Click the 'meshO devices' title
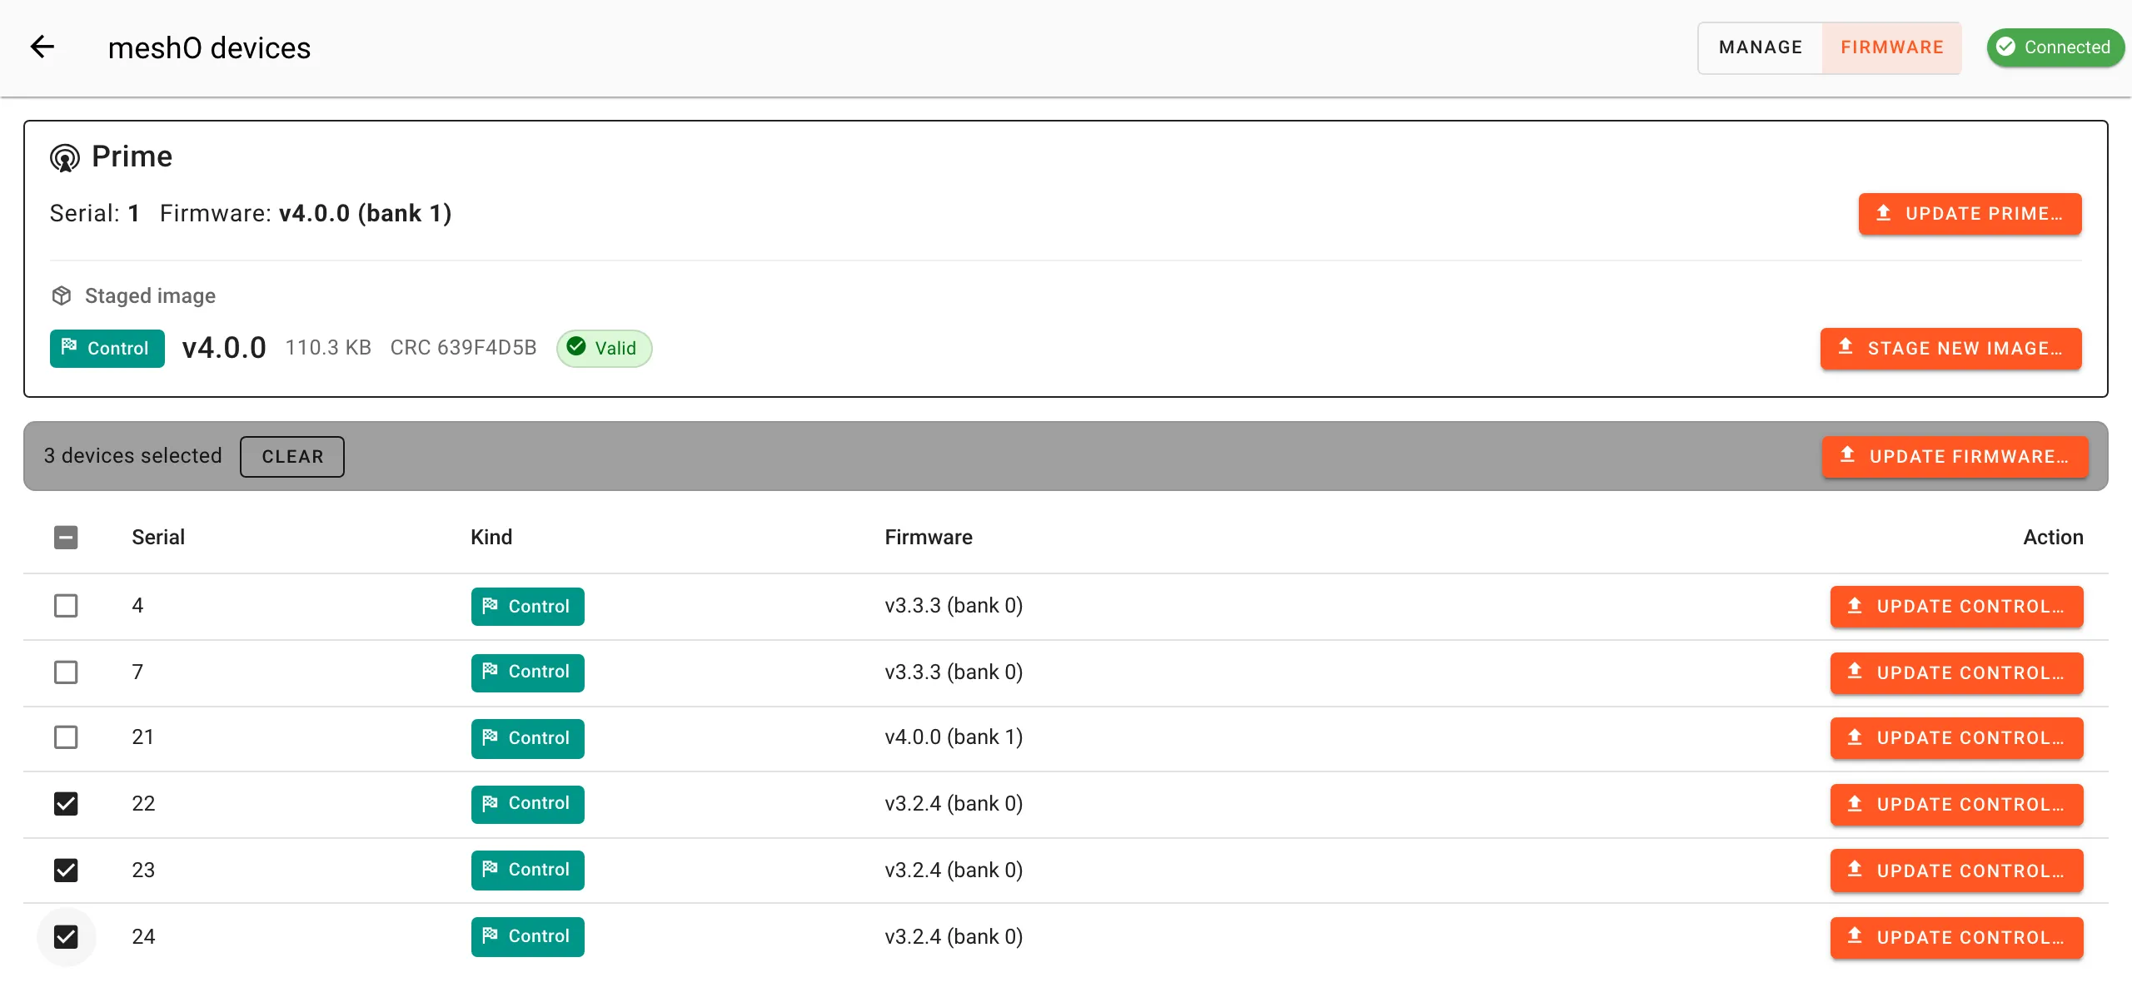Viewport: 2132px width, 1007px height. 209,48
